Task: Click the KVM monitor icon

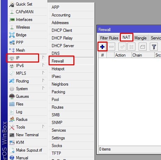Action: click(x=12, y=143)
